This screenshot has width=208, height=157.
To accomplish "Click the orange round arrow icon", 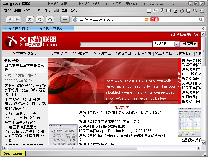I will coord(146,20).
